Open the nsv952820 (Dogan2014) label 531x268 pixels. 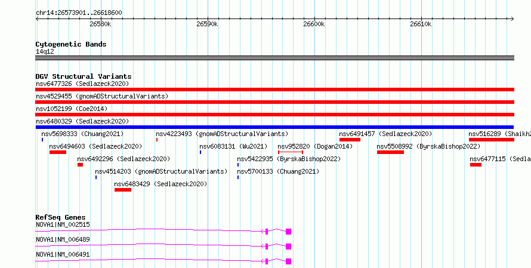(x=315, y=146)
